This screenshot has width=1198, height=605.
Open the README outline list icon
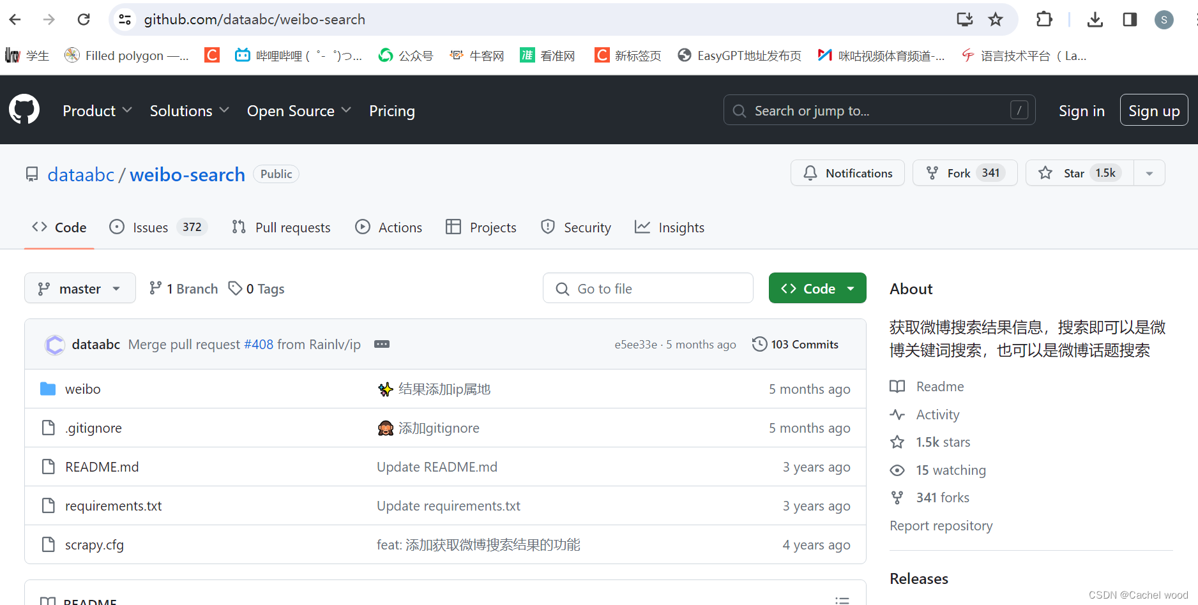[842, 601]
